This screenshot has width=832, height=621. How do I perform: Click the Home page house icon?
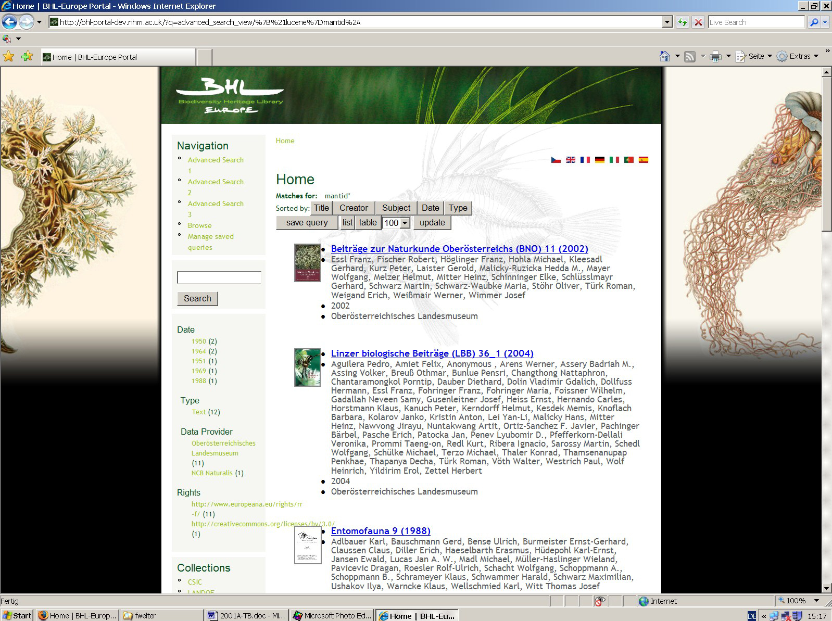[x=664, y=56]
